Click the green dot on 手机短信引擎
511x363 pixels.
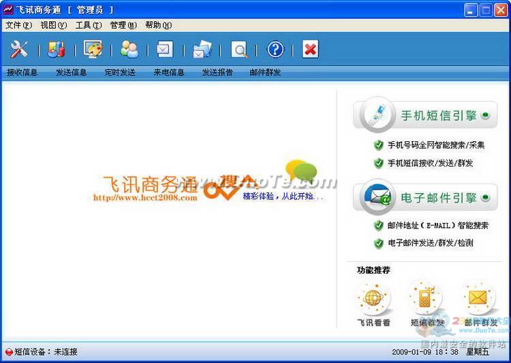click(486, 115)
